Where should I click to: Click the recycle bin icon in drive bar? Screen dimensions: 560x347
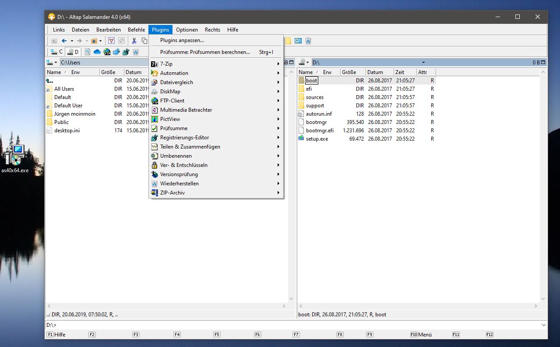136,52
